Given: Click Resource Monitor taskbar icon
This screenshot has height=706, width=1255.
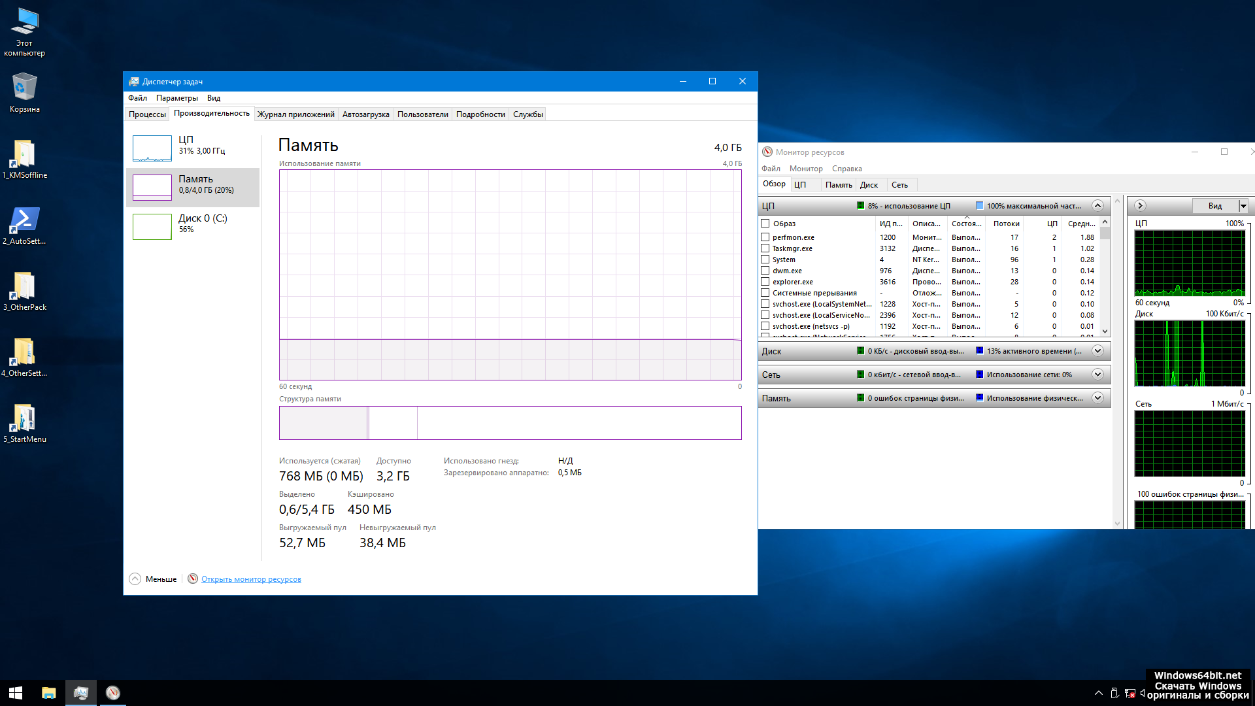Looking at the screenshot, I should (x=113, y=693).
